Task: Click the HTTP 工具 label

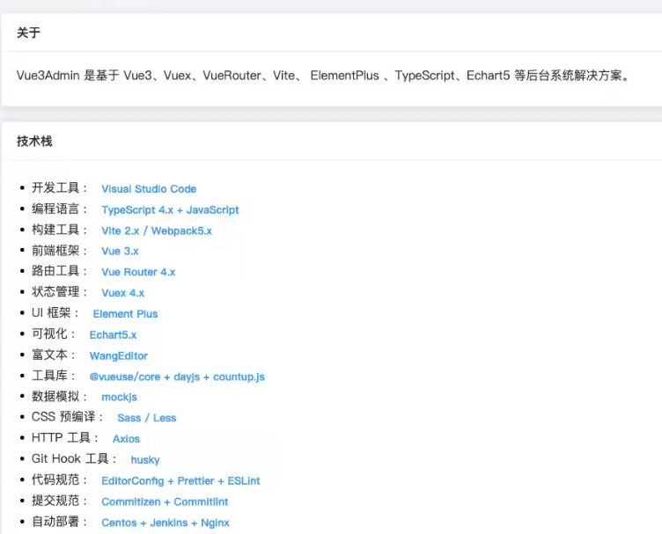Action: (65, 438)
